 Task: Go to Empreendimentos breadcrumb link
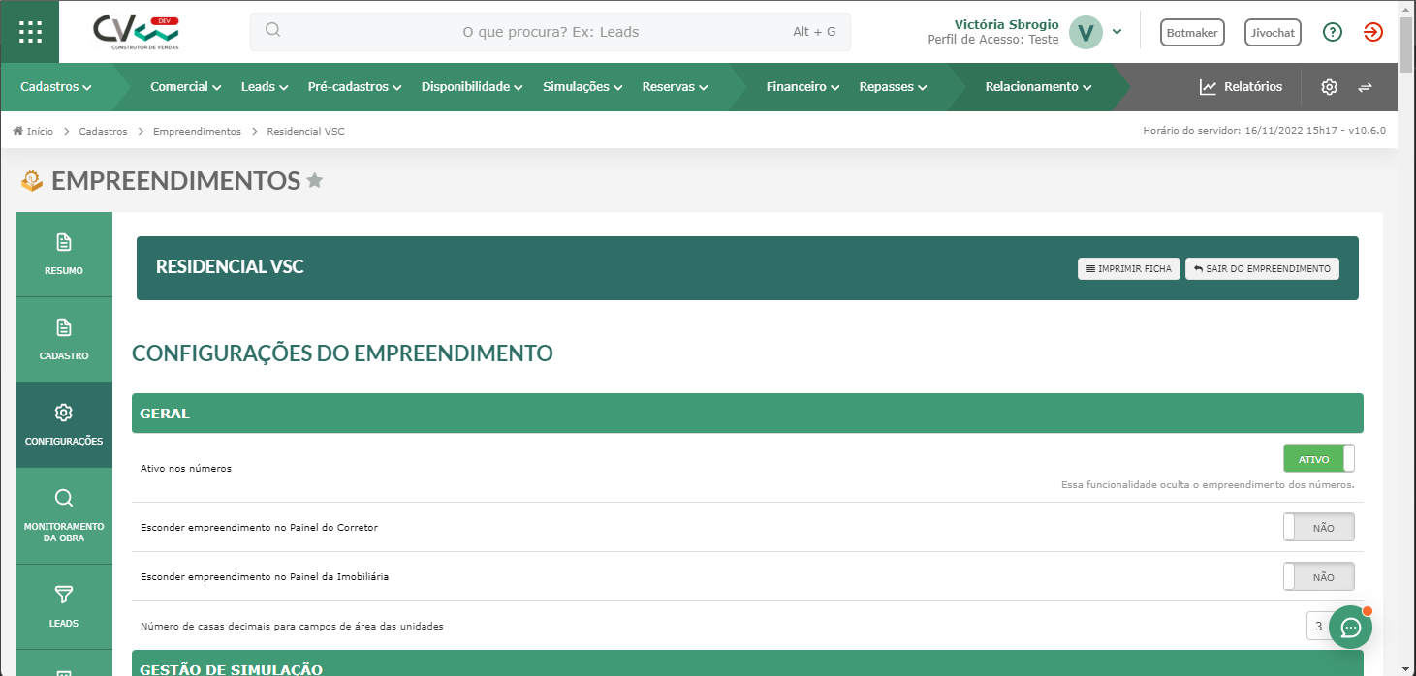pyautogui.click(x=197, y=131)
